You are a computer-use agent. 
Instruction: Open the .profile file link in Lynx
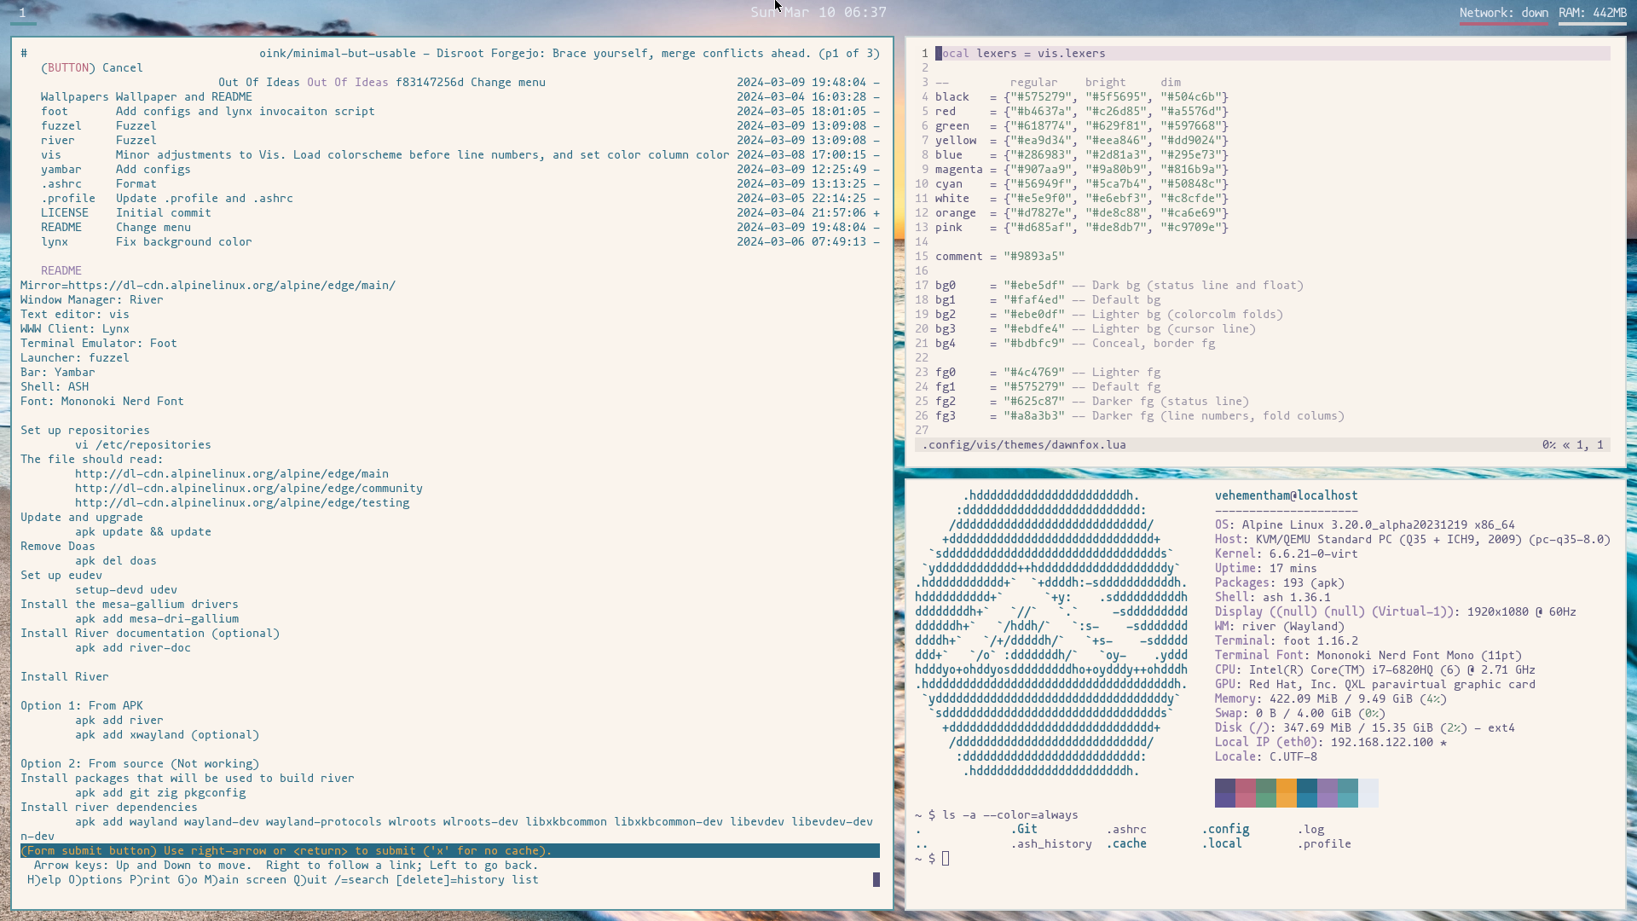pyautogui.click(x=68, y=199)
